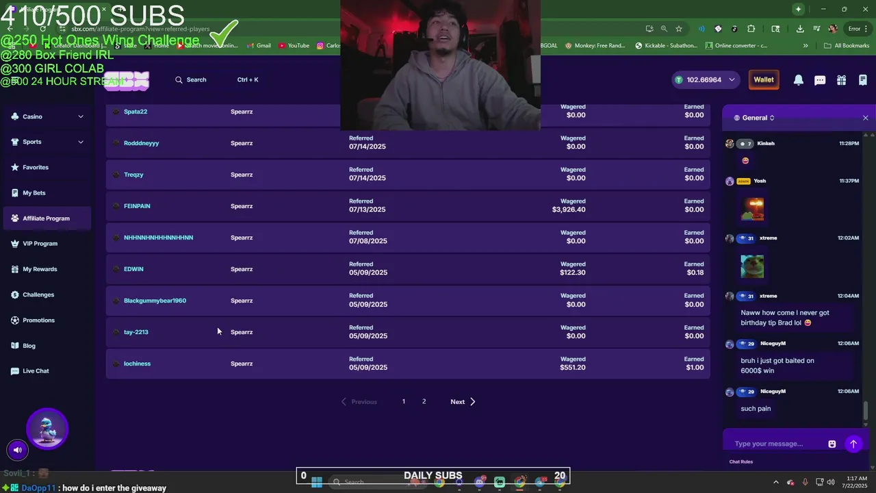Open browser downloads icon
The height and width of the screenshot is (493, 876).
[800, 29]
